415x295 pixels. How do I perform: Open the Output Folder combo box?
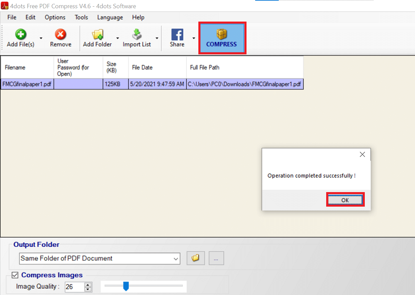(100, 258)
